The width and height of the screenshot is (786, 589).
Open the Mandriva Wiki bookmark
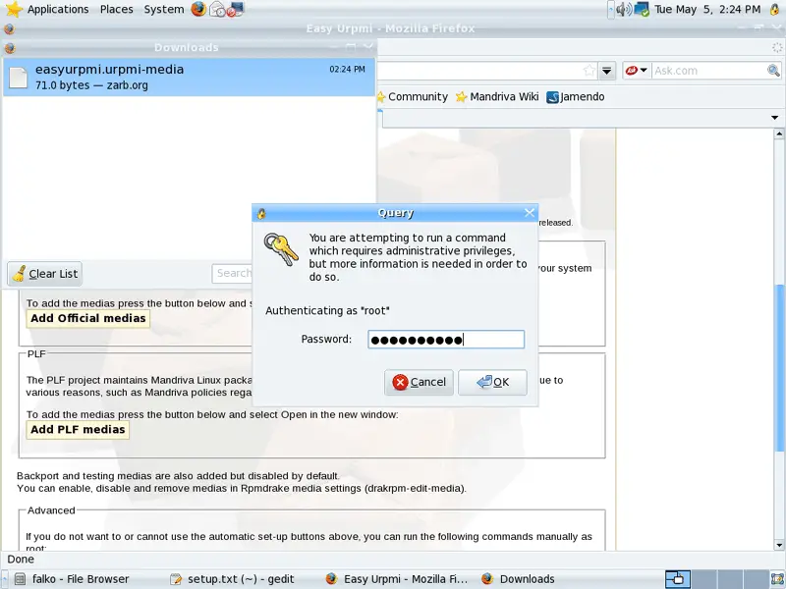pos(497,96)
